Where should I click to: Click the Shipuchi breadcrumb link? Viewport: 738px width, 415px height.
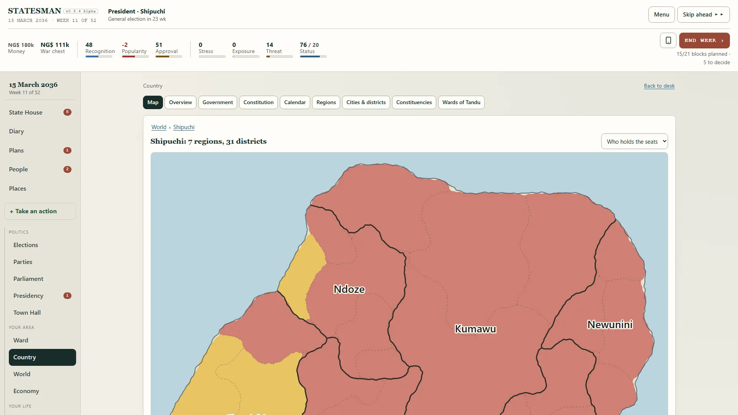[x=184, y=127]
